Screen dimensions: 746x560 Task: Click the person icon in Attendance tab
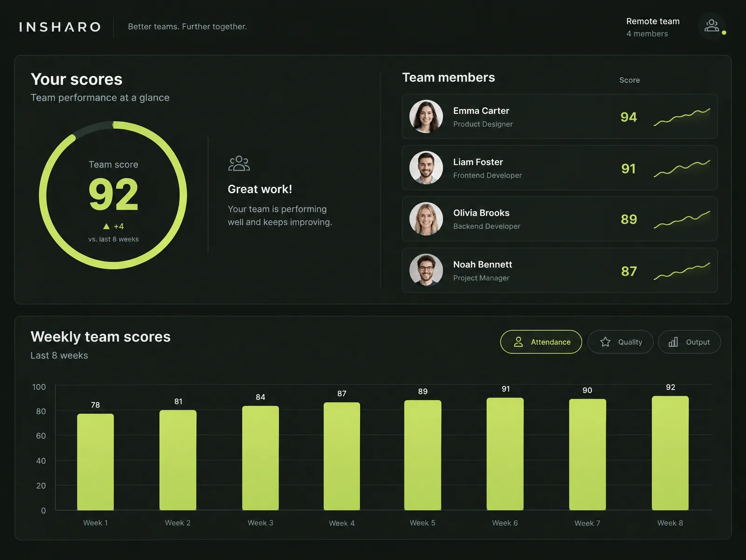pyautogui.click(x=518, y=342)
